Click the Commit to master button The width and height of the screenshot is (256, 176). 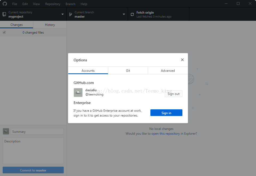33,170
